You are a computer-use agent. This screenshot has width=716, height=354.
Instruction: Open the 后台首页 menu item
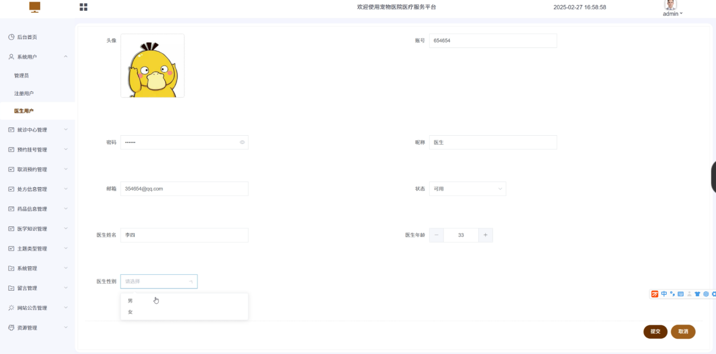coord(37,37)
